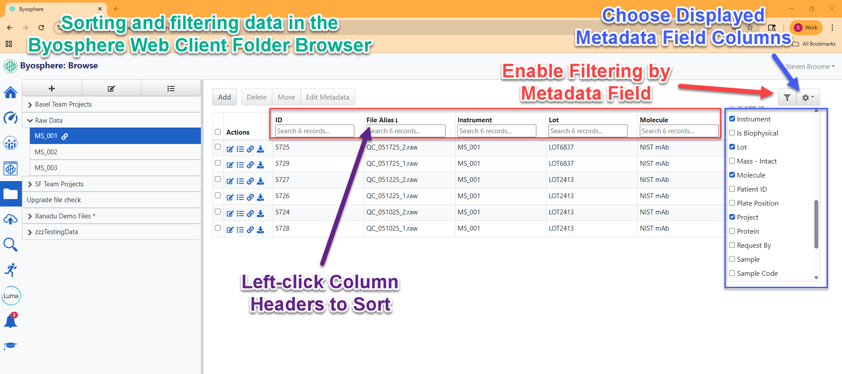Click the Delete button
The width and height of the screenshot is (842, 374).
(x=257, y=97)
